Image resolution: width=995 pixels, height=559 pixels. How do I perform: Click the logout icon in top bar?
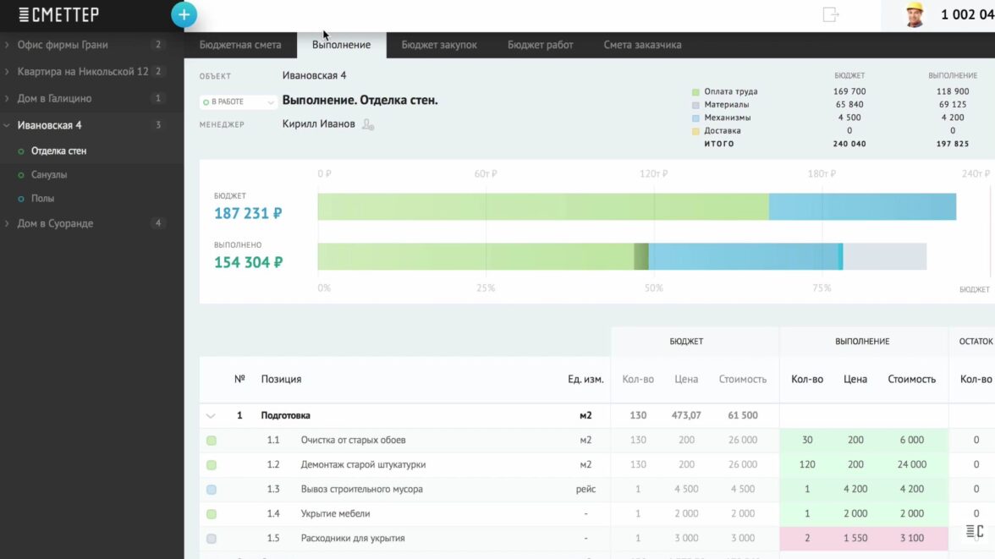click(x=831, y=14)
